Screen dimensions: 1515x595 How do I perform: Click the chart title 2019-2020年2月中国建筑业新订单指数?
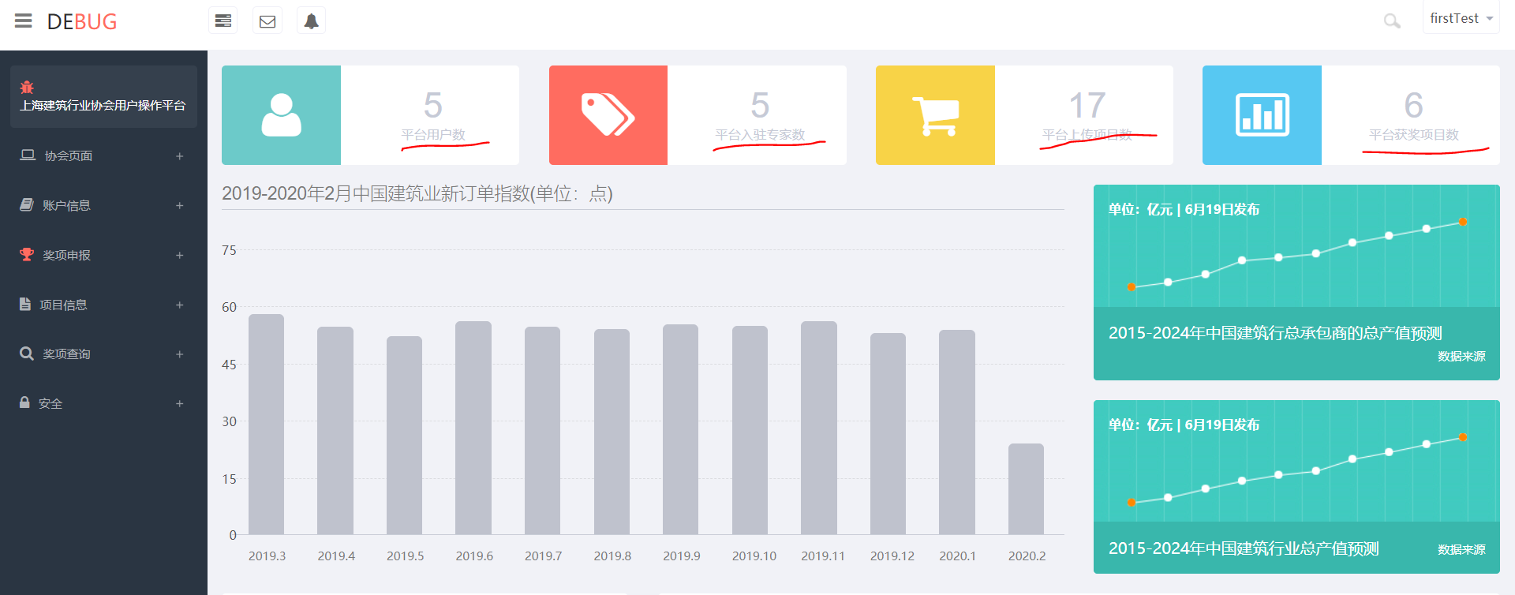click(x=417, y=194)
